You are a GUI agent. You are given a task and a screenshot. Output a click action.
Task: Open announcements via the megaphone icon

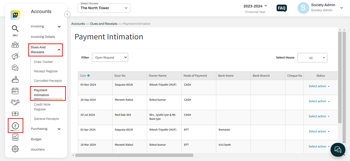(x=15, y=56)
